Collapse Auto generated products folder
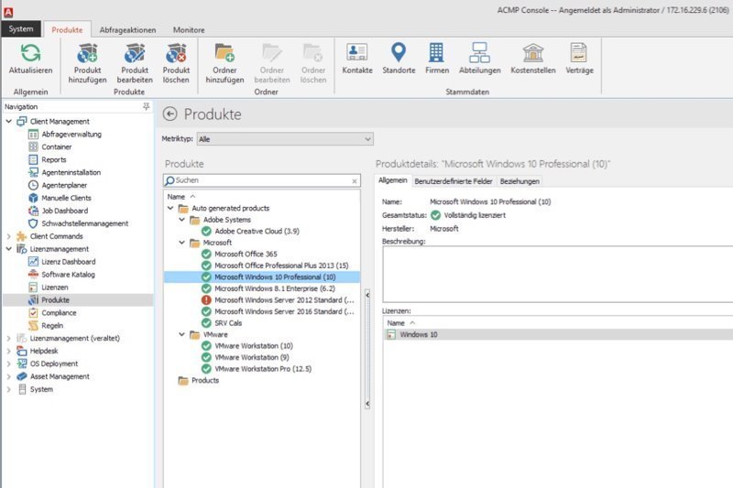This screenshot has height=488, width=733. [170, 208]
